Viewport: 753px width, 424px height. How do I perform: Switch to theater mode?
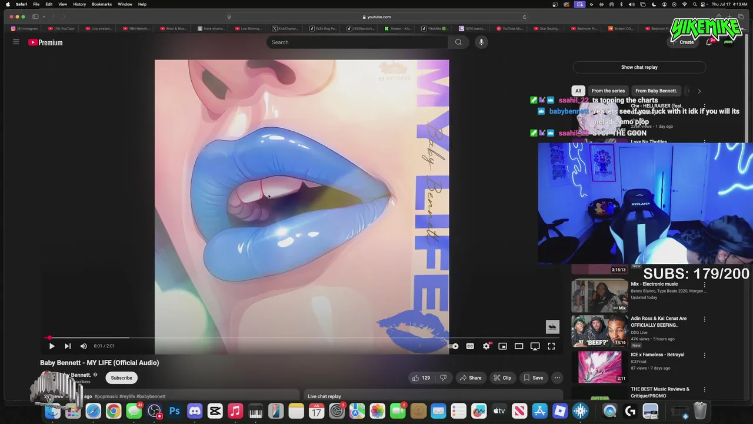[x=519, y=346]
